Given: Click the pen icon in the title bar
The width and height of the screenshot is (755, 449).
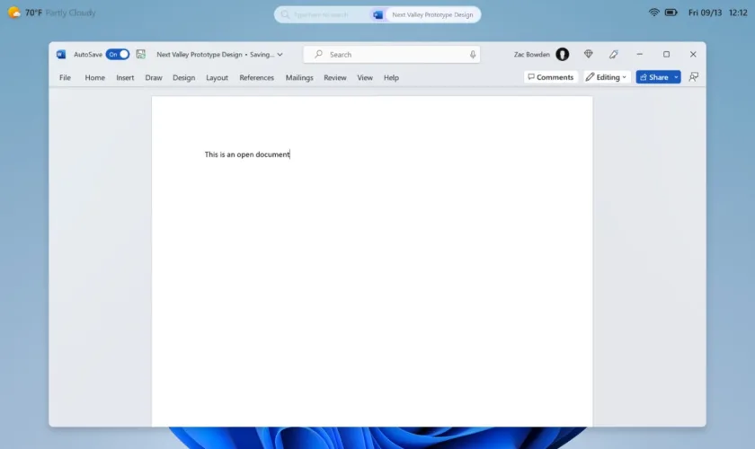Looking at the screenshot, I should click(x=614, y=55).
